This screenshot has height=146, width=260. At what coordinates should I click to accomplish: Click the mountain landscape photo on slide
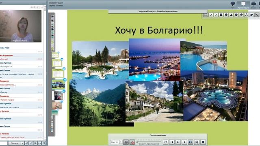click(97, 103)
